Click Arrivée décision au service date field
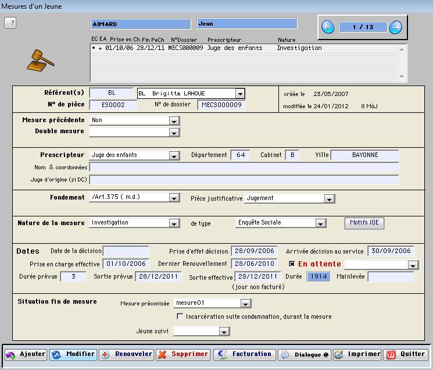The image size is (433, 370). [x=391, y=251]
